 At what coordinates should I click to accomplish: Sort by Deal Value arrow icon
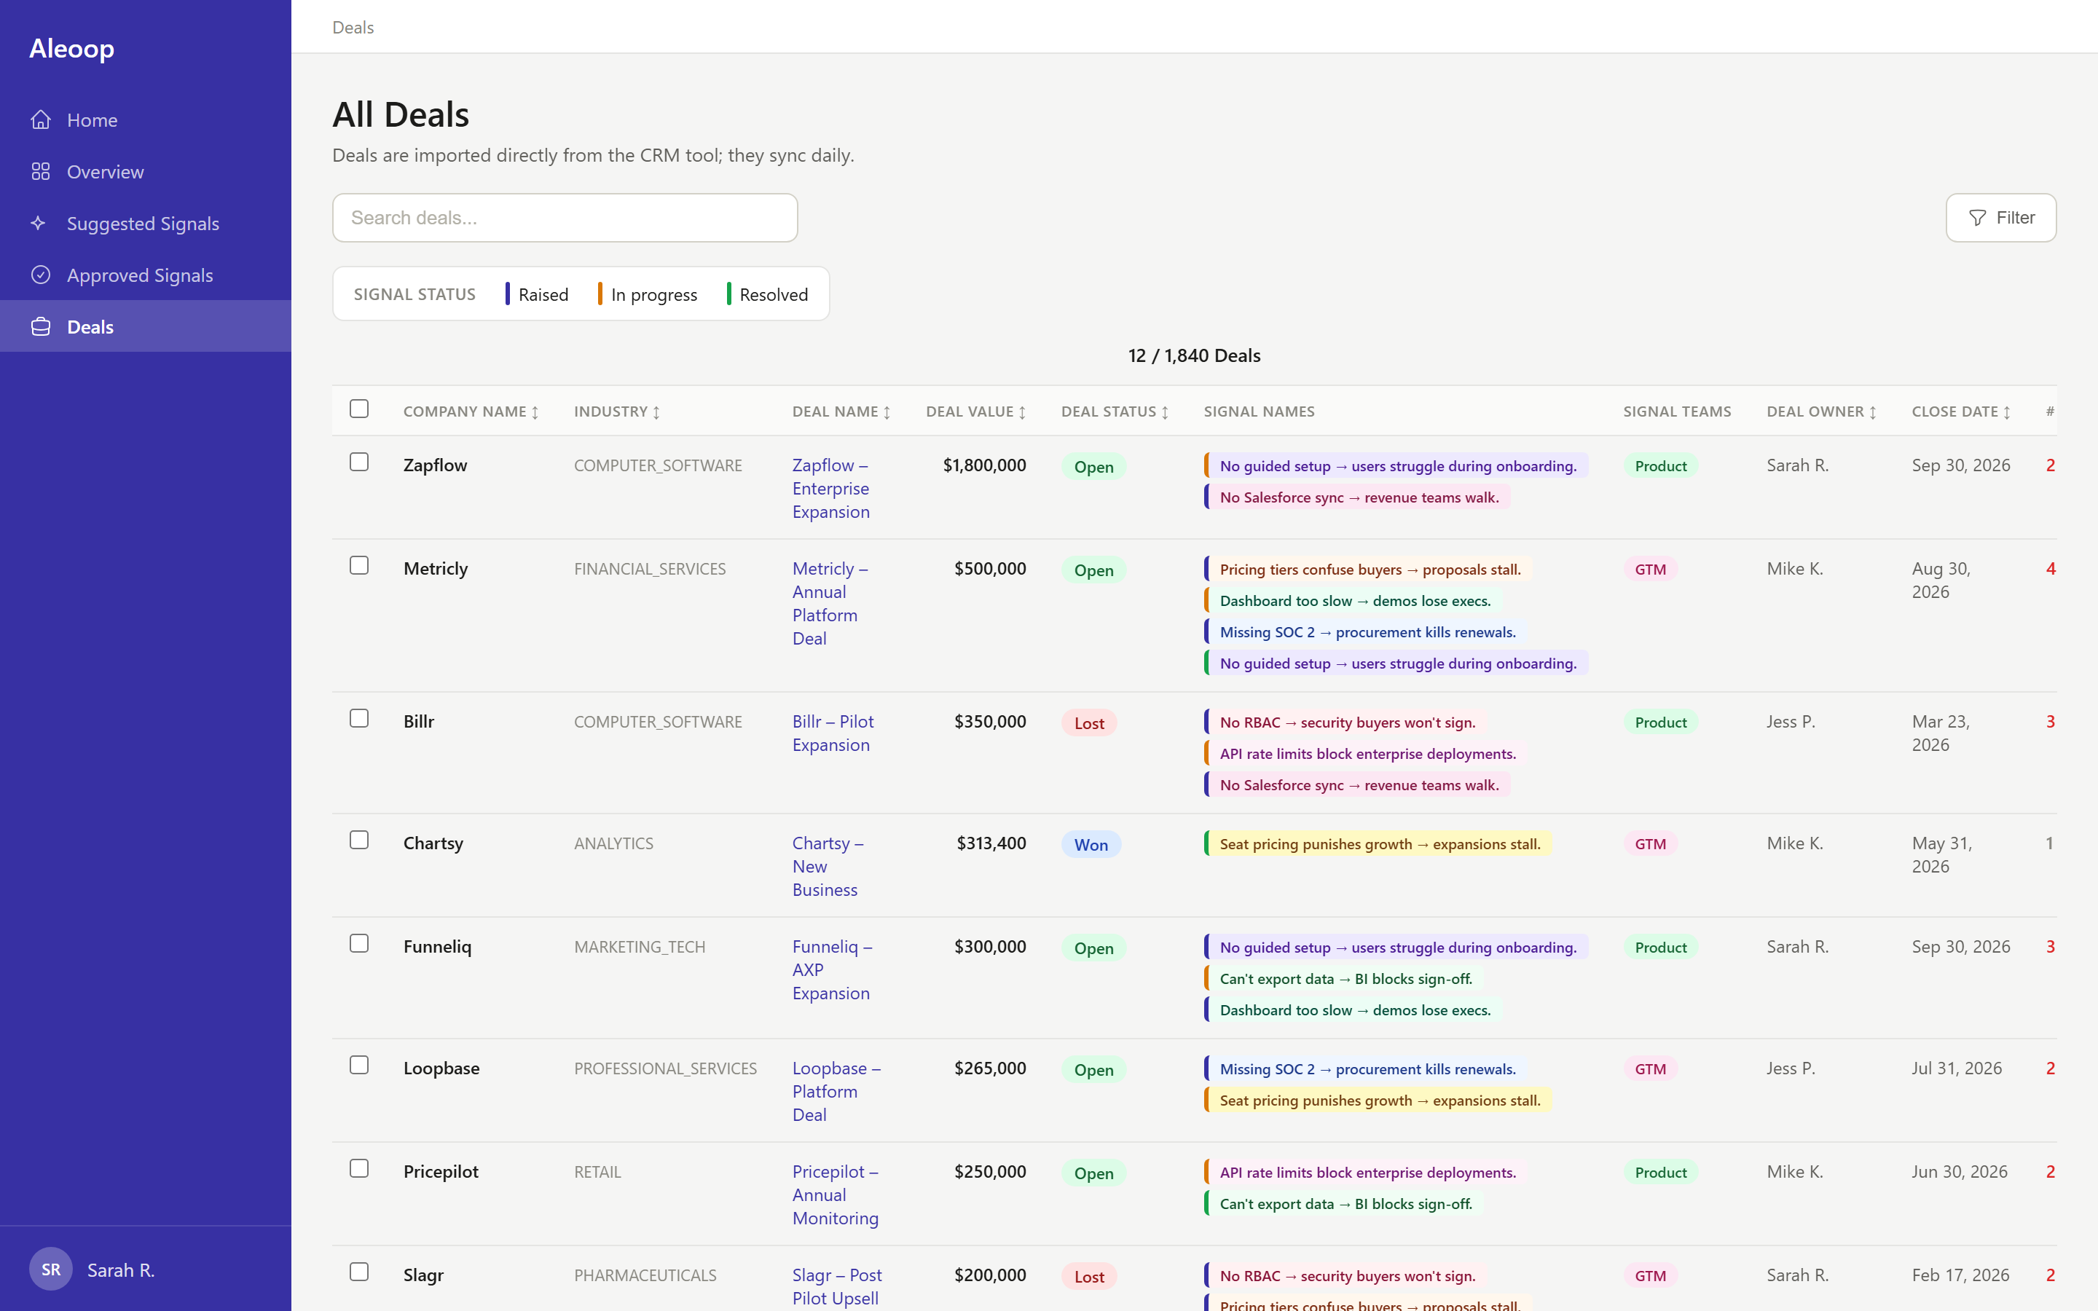coord(1022,413)
